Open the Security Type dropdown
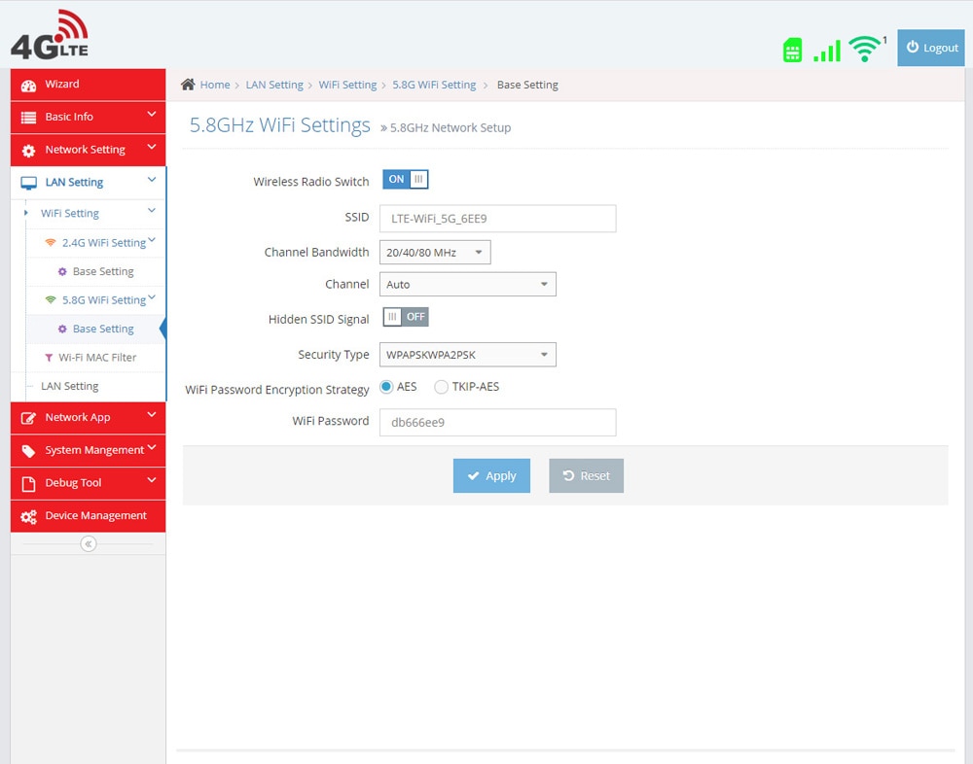 point(467,355)
